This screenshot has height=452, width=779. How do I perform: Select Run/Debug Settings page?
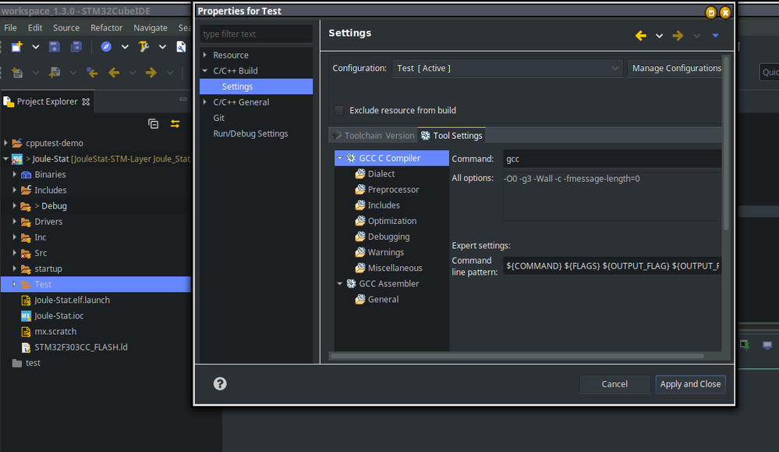pos(250,133)
